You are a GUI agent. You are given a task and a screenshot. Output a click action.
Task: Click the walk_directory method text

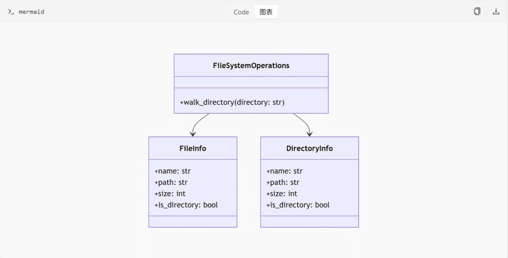click(232, 102)
